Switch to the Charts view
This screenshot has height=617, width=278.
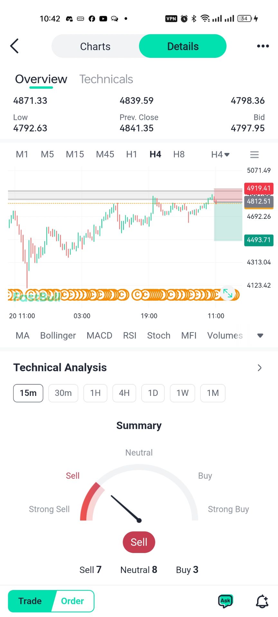click(95, 46)
